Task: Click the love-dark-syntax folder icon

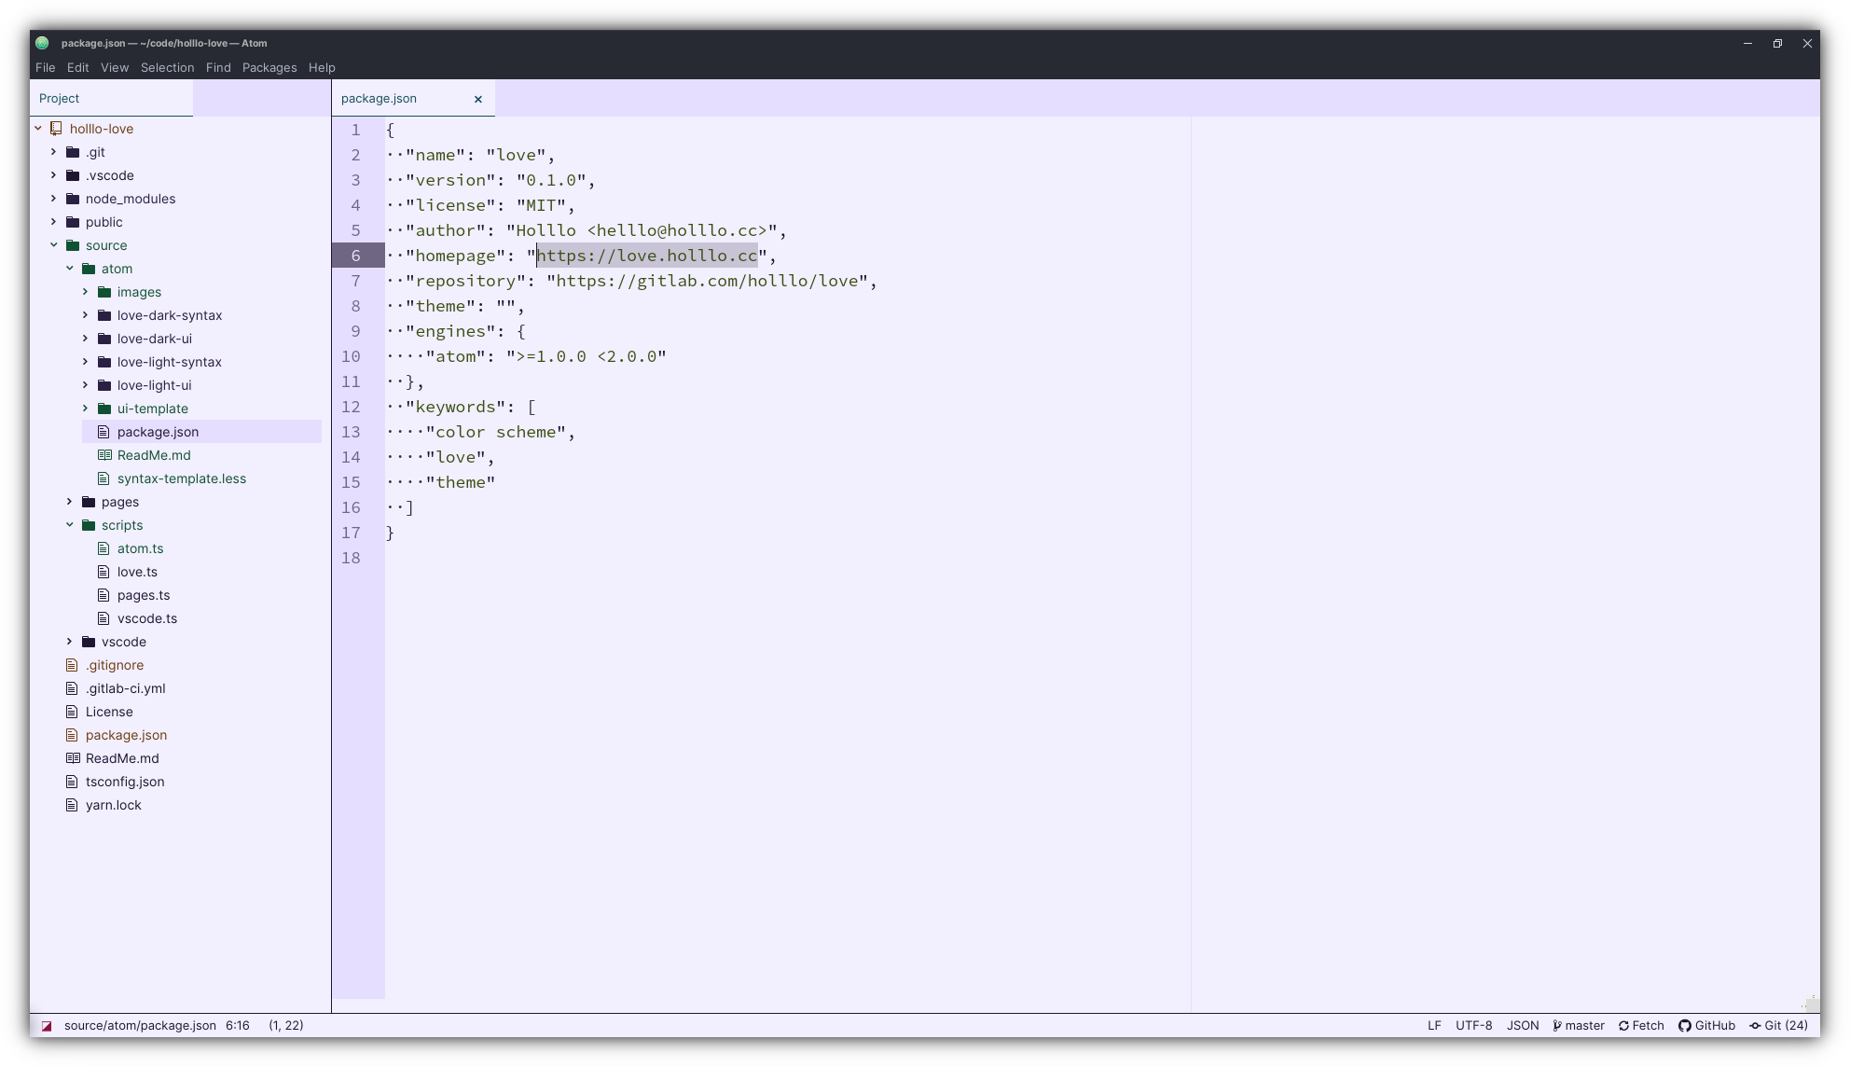Action: point(104,315)
